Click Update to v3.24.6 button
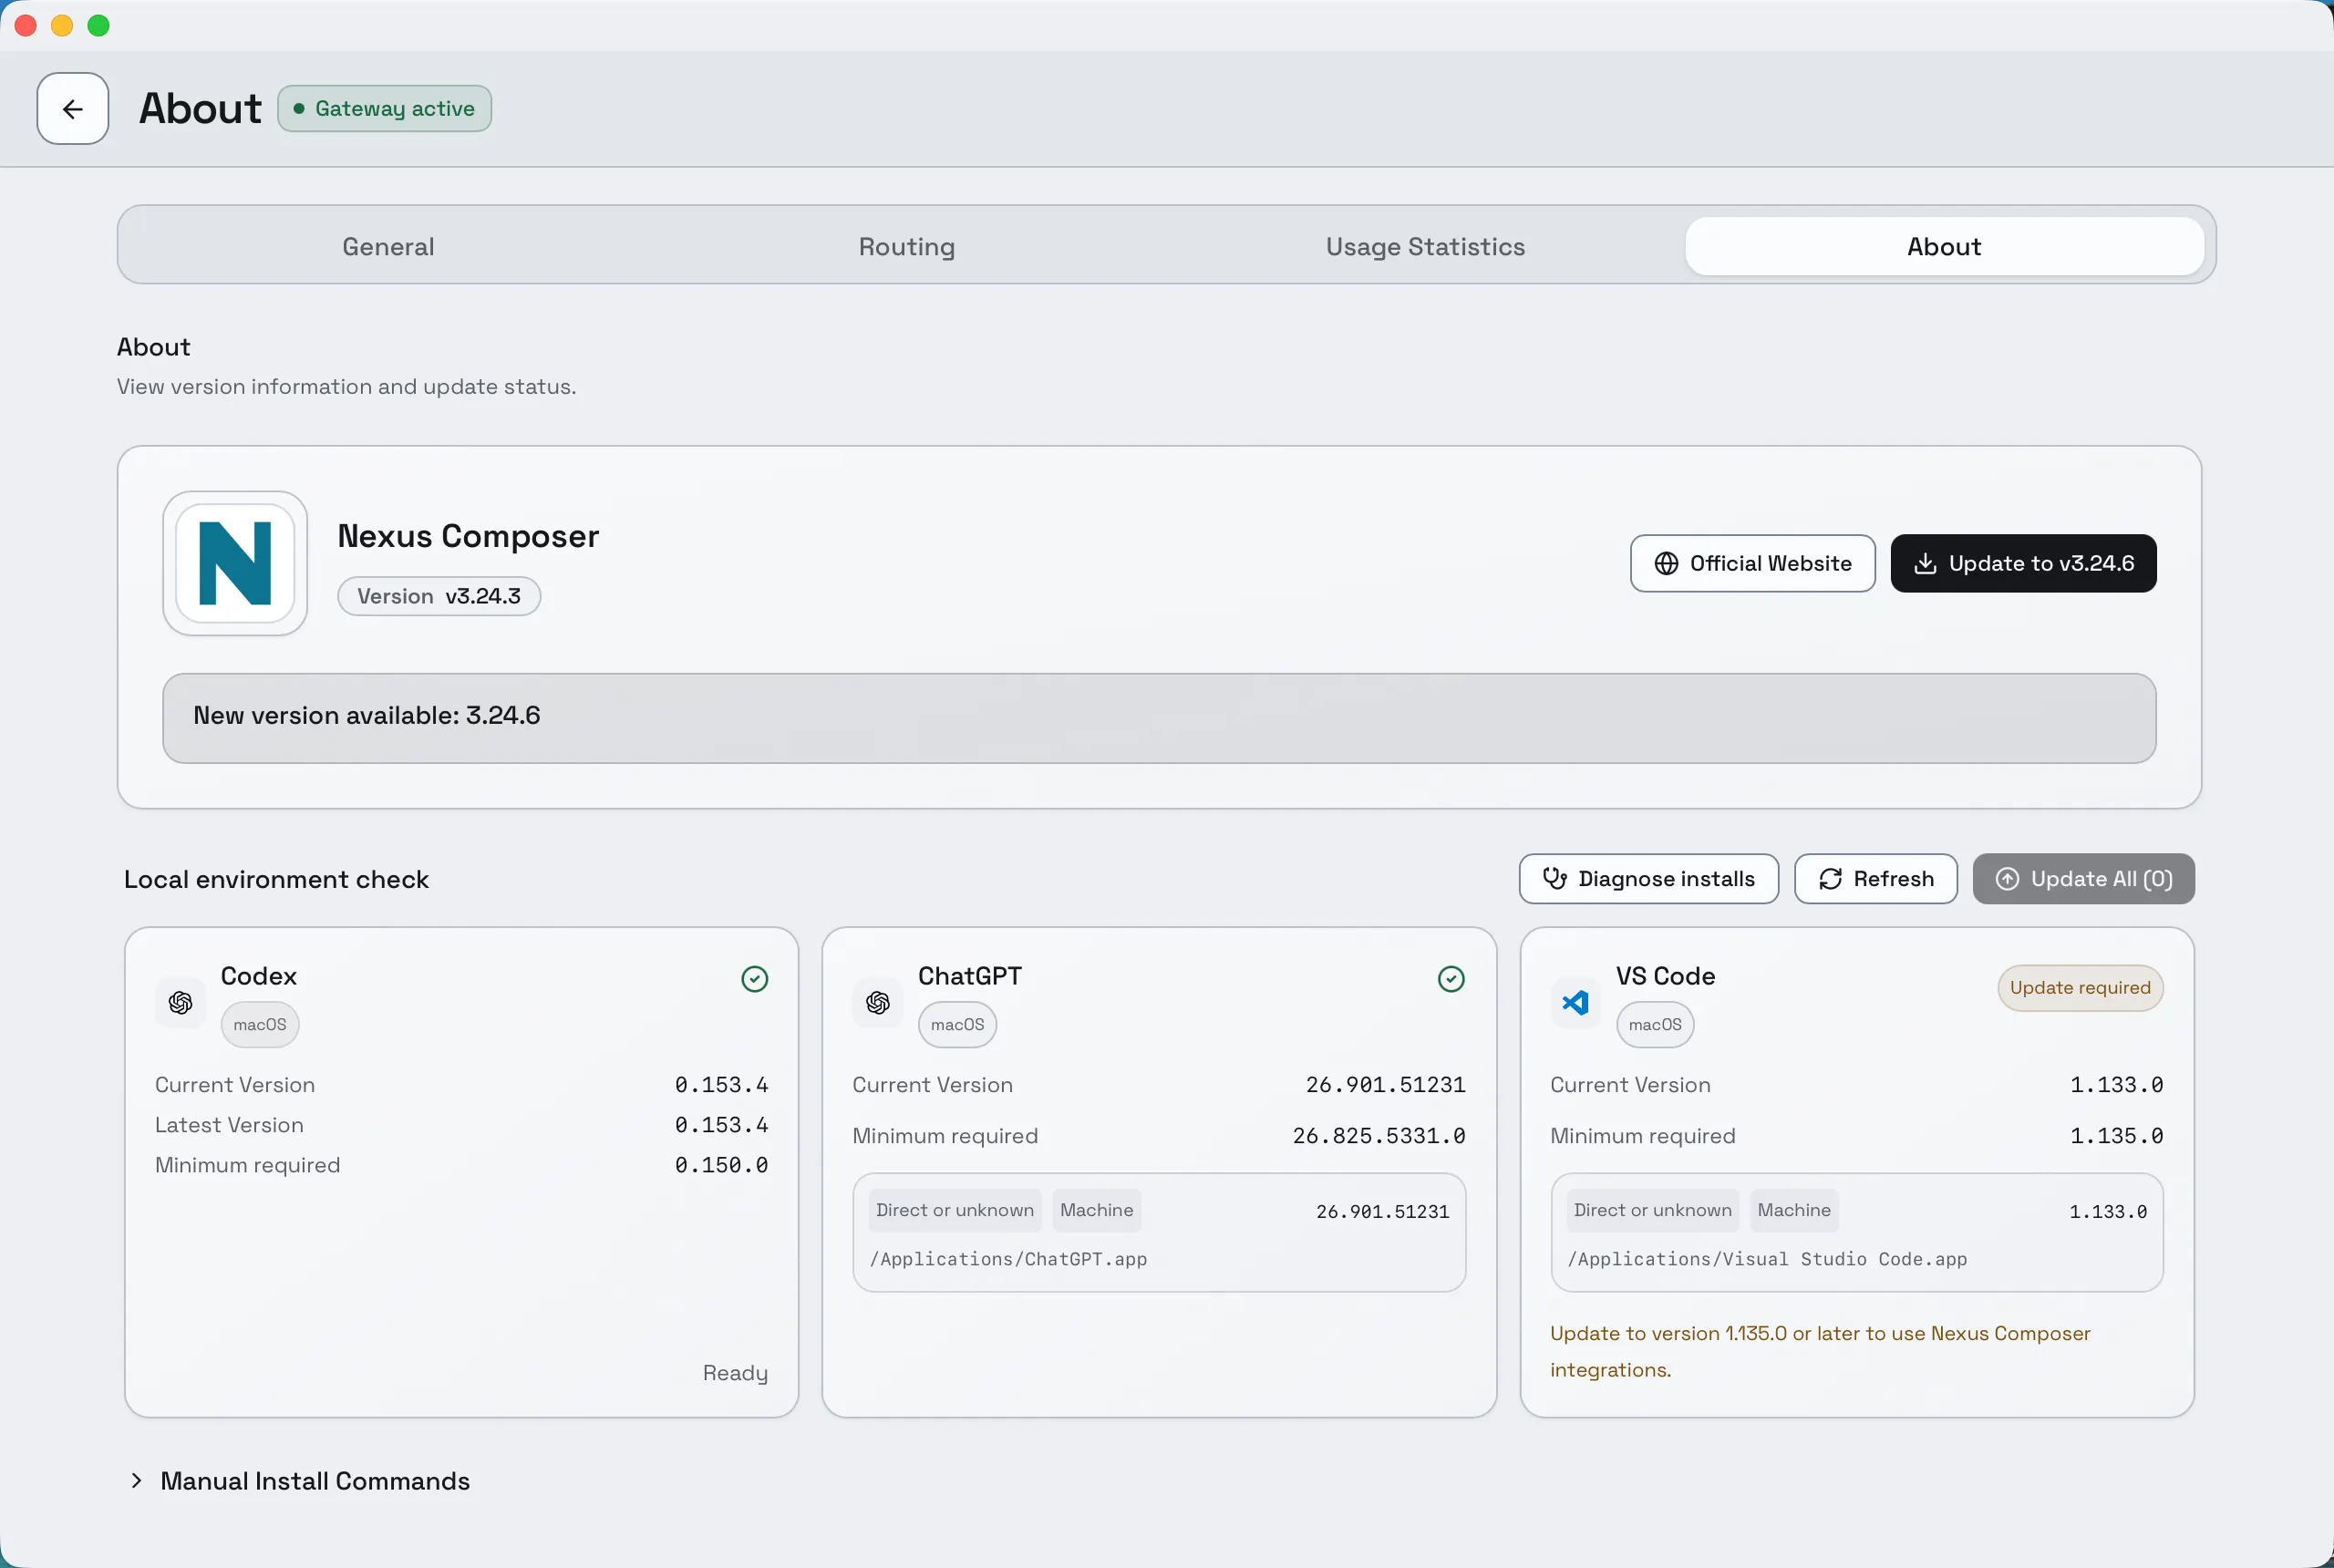2334x1568 pixels. (x=2023, y=563)
